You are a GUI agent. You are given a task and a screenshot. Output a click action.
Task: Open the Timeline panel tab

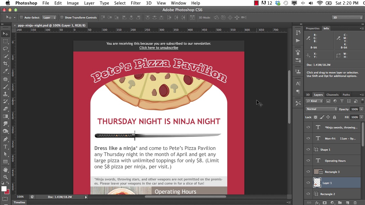[x=19, y=202]
